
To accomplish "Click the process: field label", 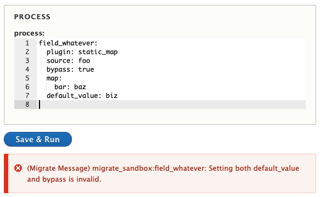I will pyautogui.click(x=30, y=33).
